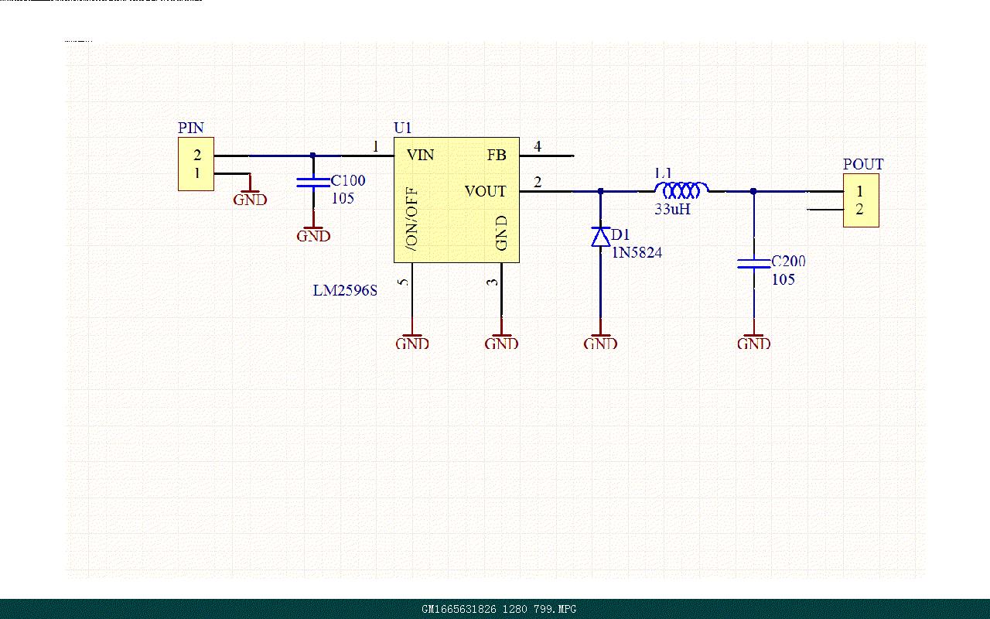Image resolution: width=990 pixels, height=619 pixels.
Task: Select the LM2596S regulator U1 body
Action: 456,200
